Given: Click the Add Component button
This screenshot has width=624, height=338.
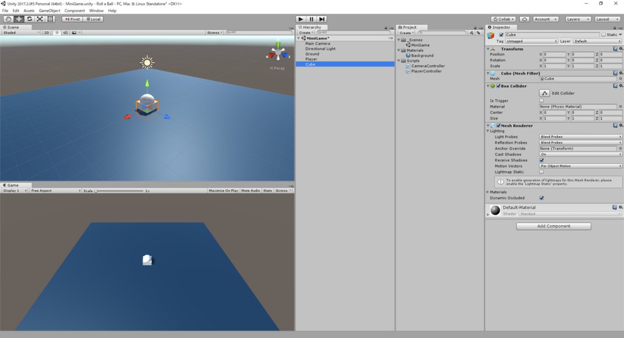Looking at the screenshot, I should 553,227.
